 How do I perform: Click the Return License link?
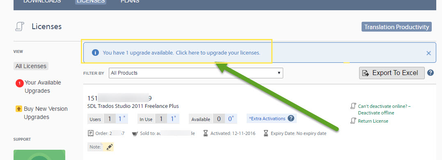[373, 121]
